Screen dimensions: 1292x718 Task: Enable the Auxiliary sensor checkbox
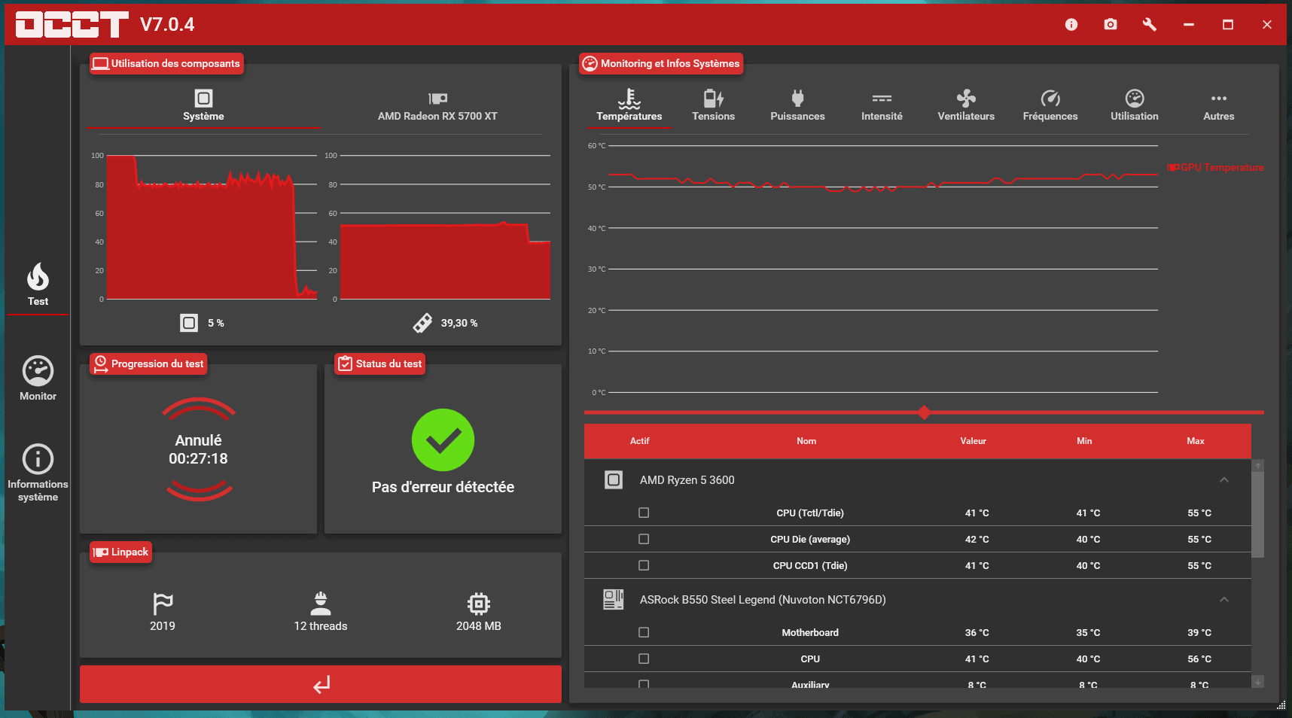coord(644,684)
